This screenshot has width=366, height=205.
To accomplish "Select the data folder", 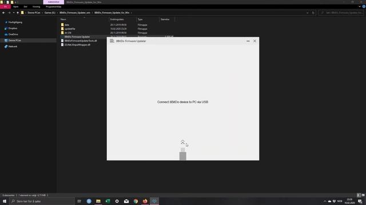I will pyautogui.click(x=67, y=25).
